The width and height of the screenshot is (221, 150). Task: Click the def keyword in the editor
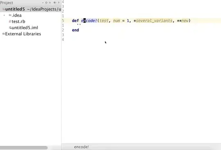75,21
